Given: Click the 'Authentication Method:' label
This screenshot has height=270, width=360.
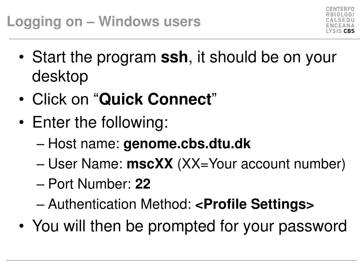Looking at the screenshot, I should 120,204.
